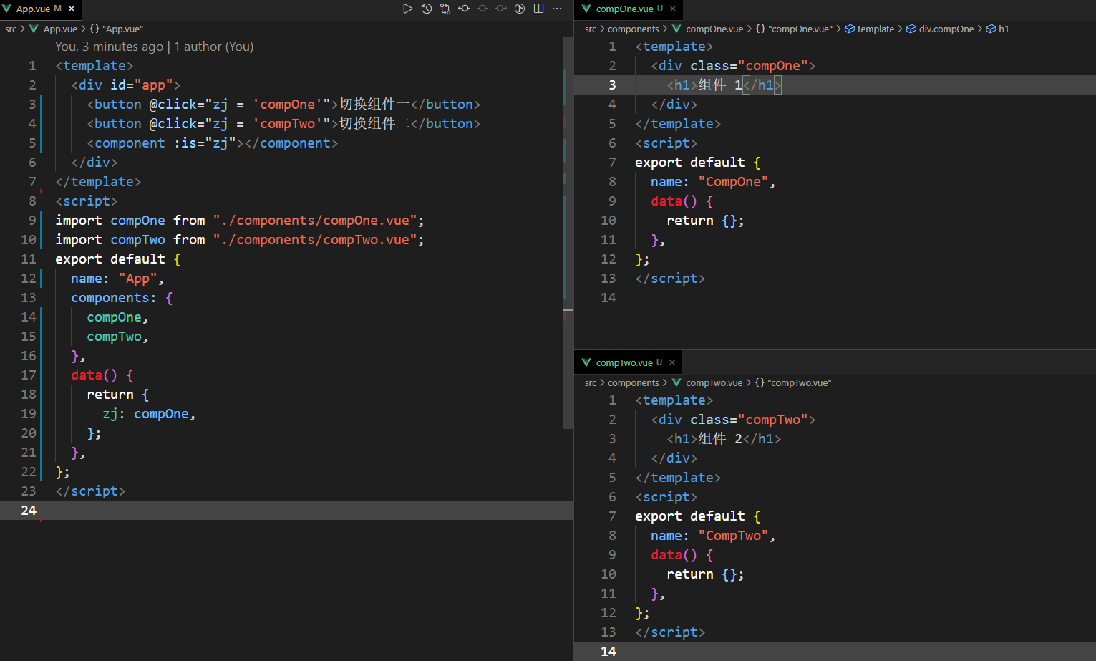Place cursor in 切换组件一 button line
The height and width of the screenshot is (661, 1096).
tap(283, 105)
